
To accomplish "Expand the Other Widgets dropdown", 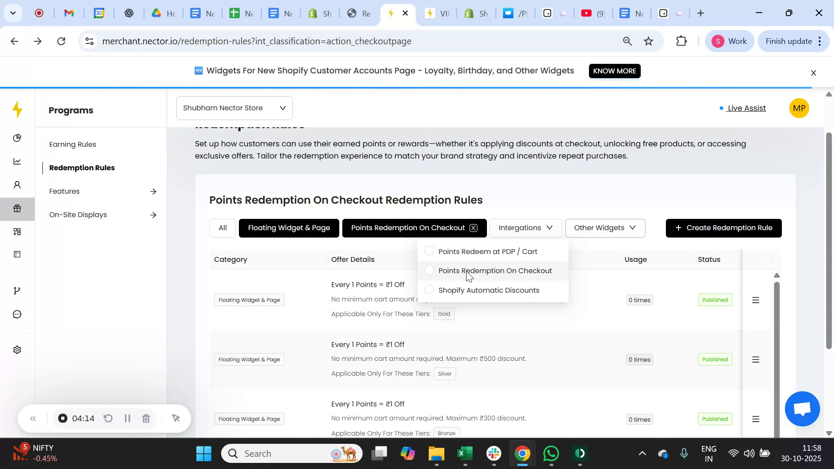I will (x=605, y=228).
